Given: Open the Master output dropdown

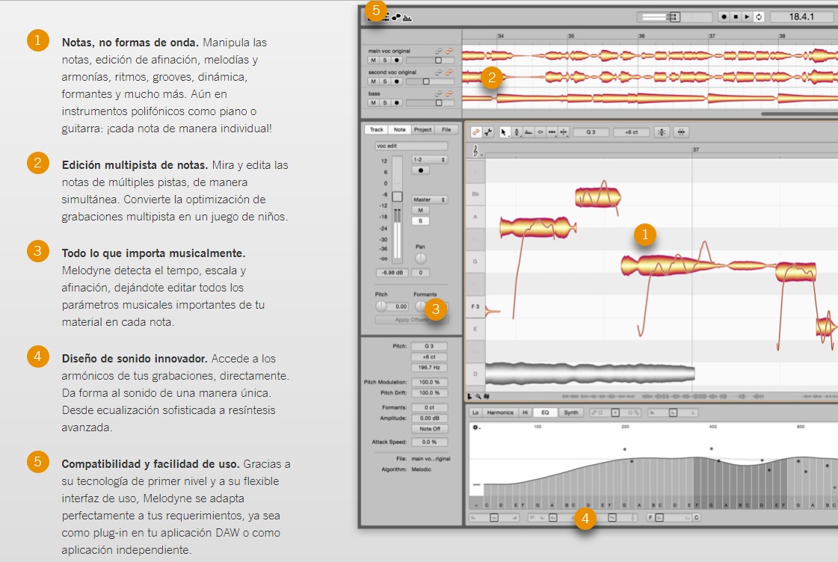Looking at the screenshot, I should [x=428, y=200].
